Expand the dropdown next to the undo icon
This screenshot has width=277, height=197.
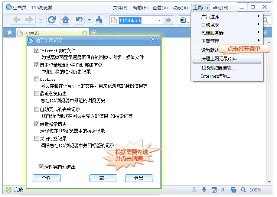coord(89,20)
